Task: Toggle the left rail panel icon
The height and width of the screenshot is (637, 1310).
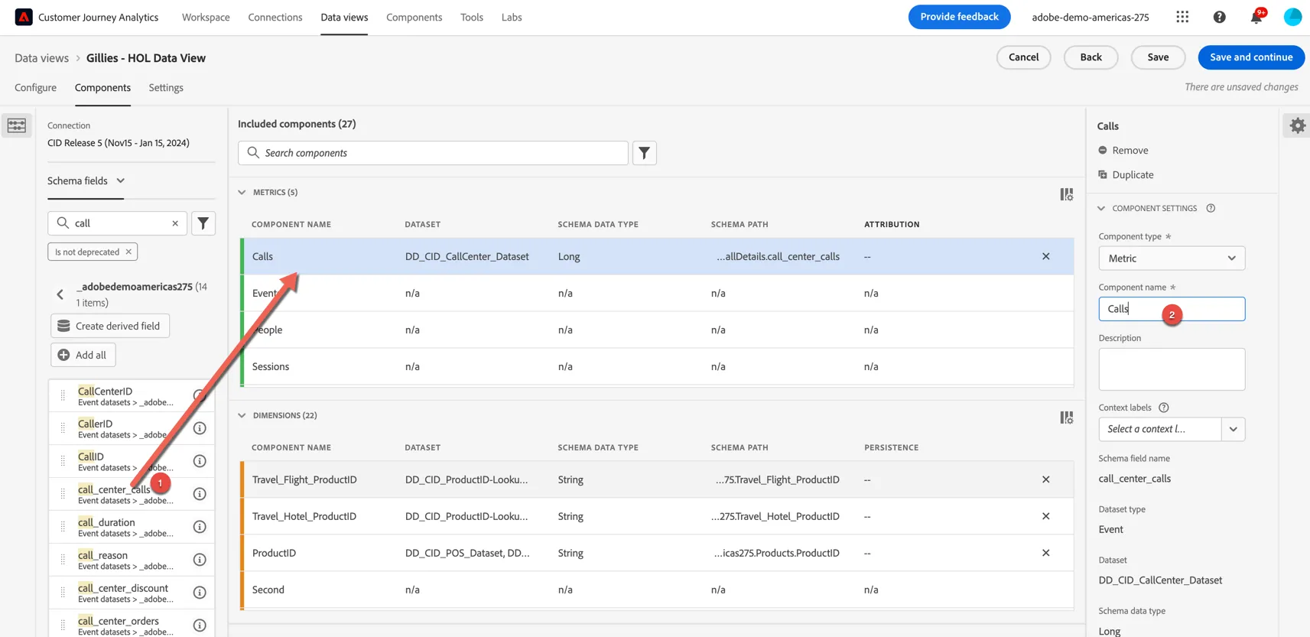Action: click(x=17, y=125)
